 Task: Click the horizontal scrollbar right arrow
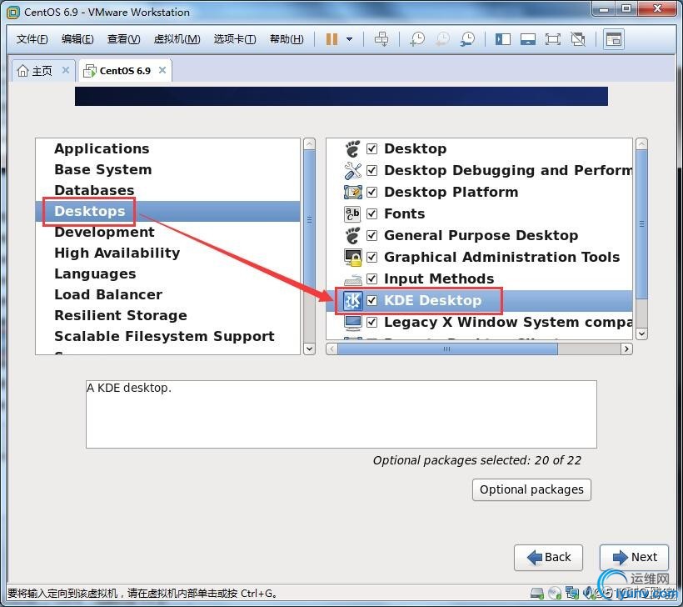626,349
